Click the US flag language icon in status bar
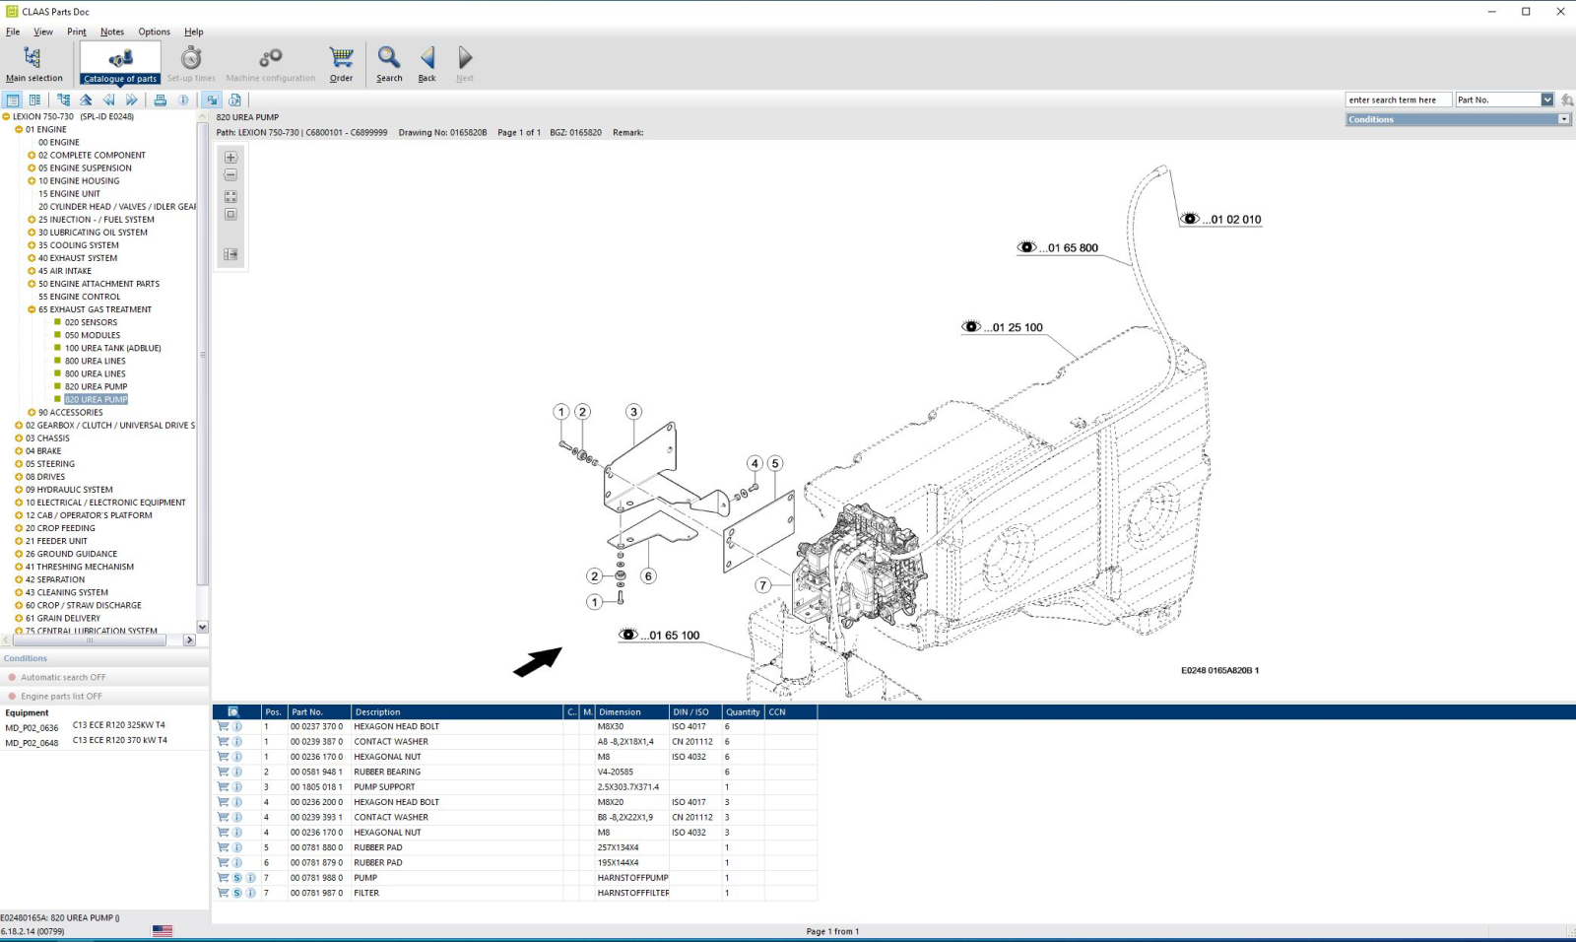This screenshot has height=942, width=1576. pos(163,931)
